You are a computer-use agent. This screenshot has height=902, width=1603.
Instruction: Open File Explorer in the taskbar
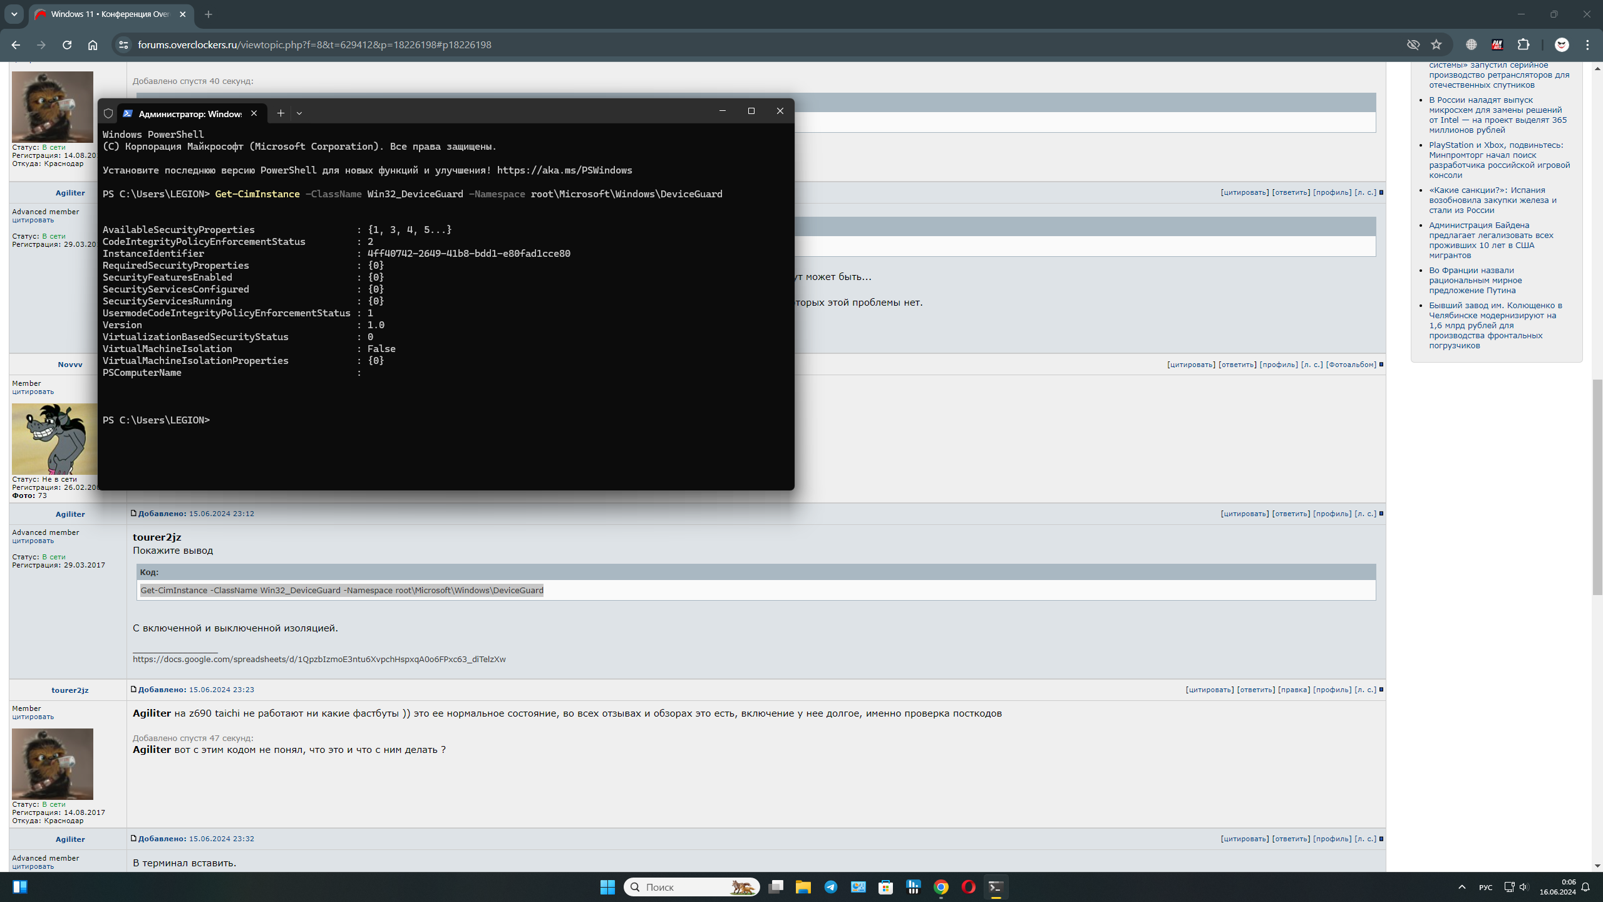[803, 887]
